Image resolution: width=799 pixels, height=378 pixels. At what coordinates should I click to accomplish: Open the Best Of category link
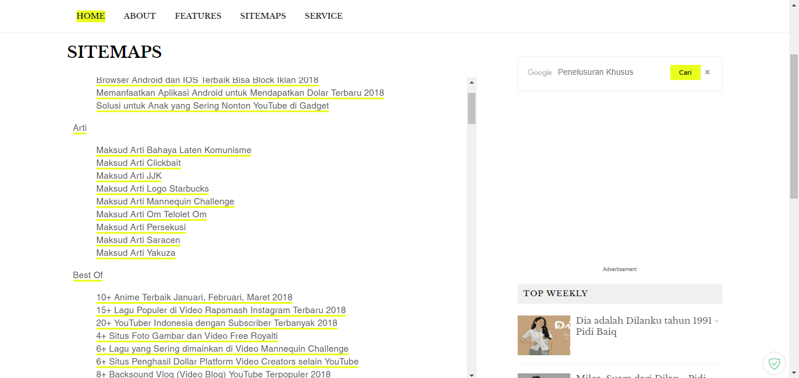click(88, 275)
